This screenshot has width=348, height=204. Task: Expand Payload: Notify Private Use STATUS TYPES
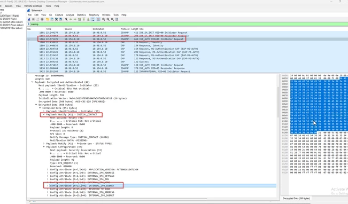pyautogui.click(x=44, y=144)
